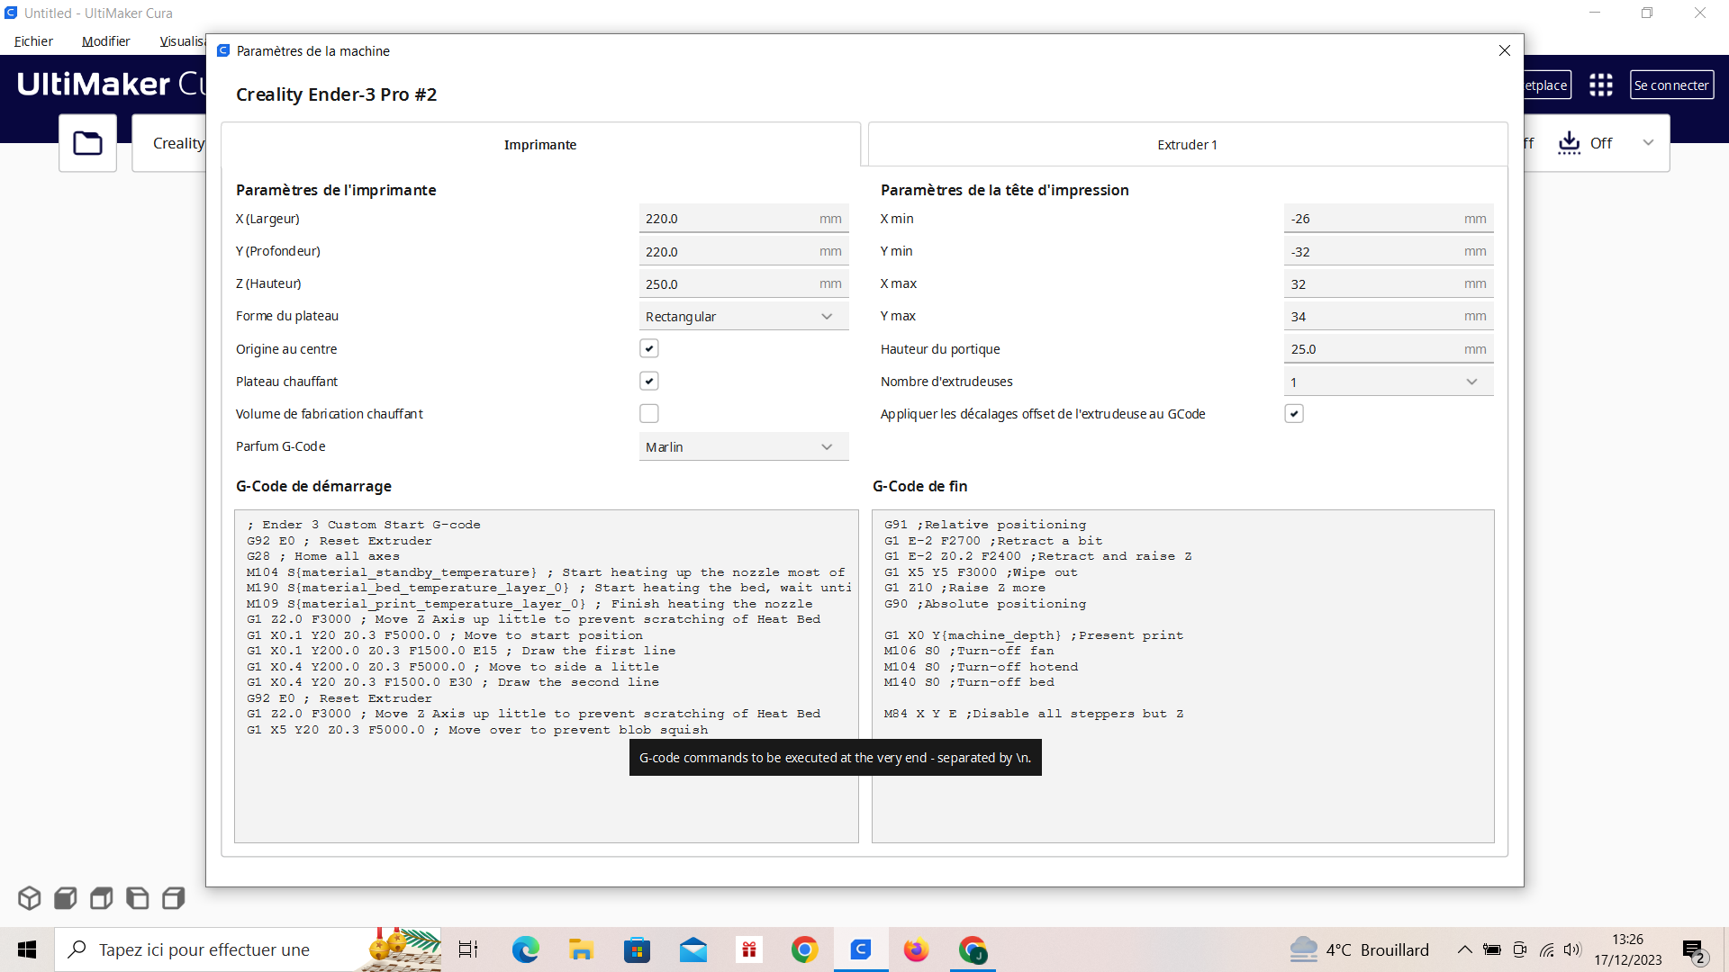Click the Se connecter button
This screenshot has width=1729, height=972.
[x=1671, y=85]
